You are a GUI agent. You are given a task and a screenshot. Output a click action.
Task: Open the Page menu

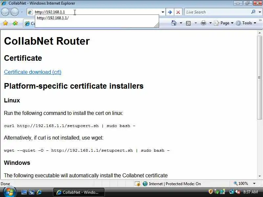(224, 23)
